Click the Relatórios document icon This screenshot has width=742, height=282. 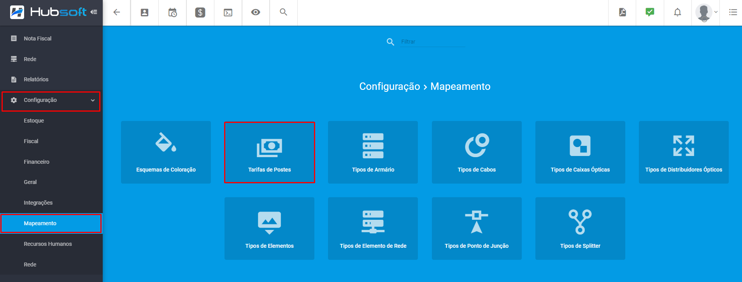14,79
